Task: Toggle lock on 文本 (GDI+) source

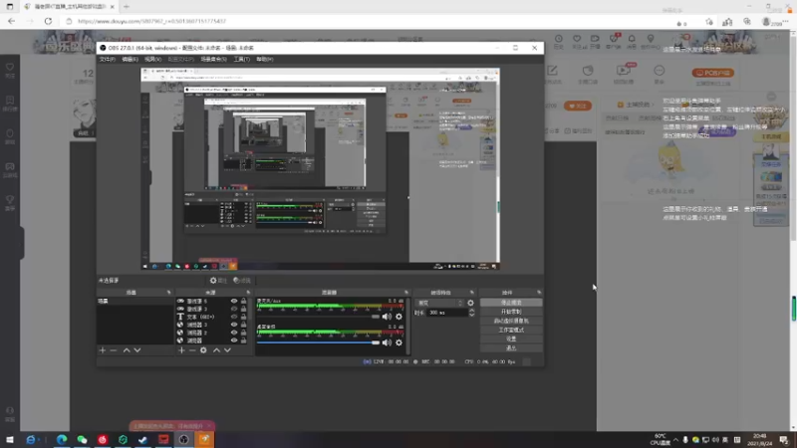Action: tap(243, 317)
